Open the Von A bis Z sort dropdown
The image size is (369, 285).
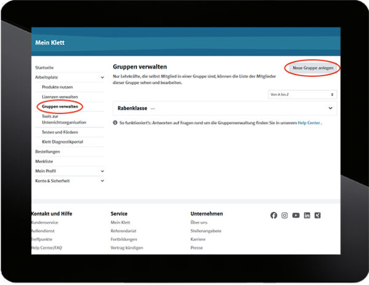(x=303, y=94)
